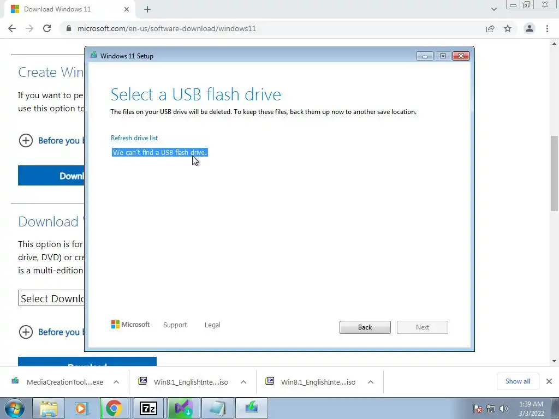Click MediaCreationTool download file icon

[x=15, y=381]
